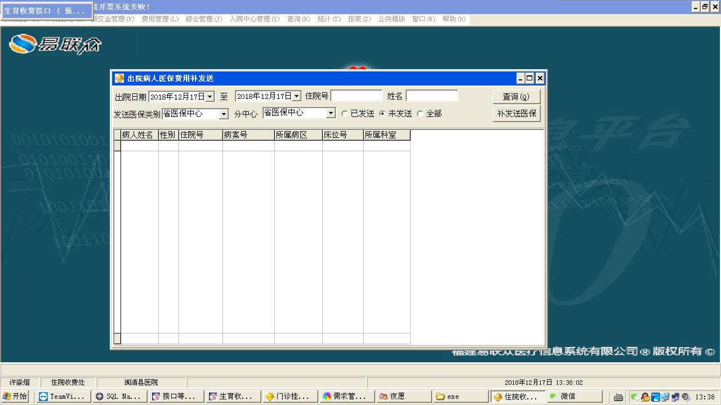Switch to 接口等... taskbar window
The image size is (721, 405).
pos(176,397)
